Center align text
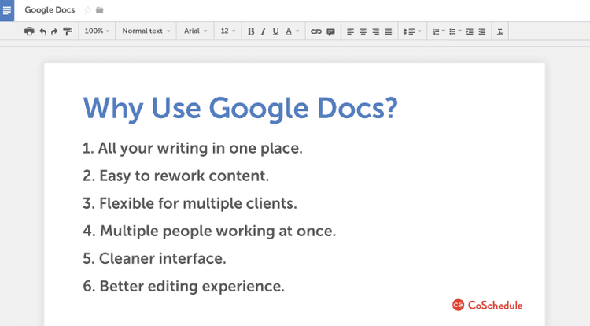The image size is (590, 326). (363, 31)
